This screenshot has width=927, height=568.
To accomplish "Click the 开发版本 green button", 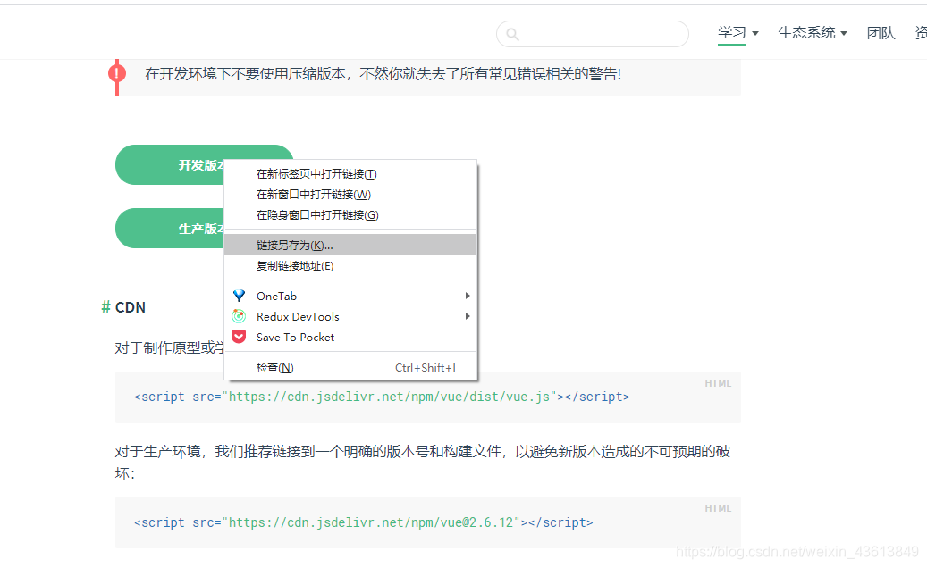I will click(170, 164).
